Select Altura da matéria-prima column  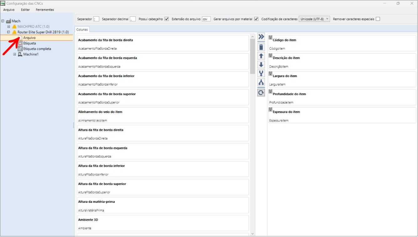[x=163, y=205]
